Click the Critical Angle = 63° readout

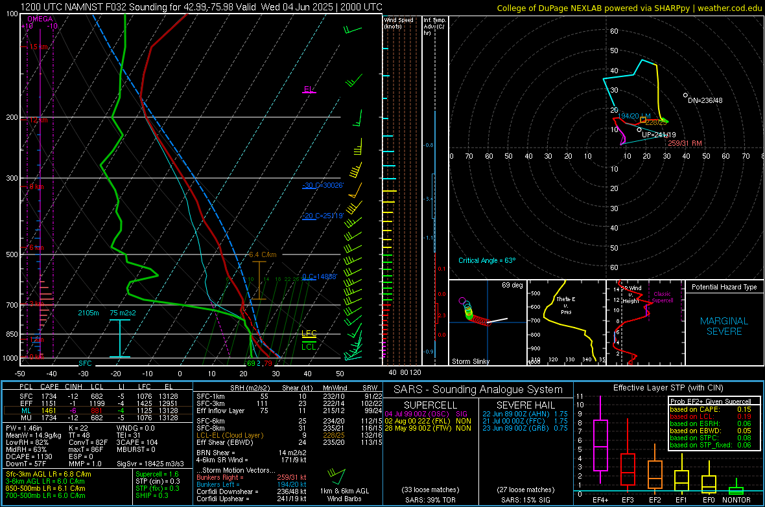[x=487, y=260]
